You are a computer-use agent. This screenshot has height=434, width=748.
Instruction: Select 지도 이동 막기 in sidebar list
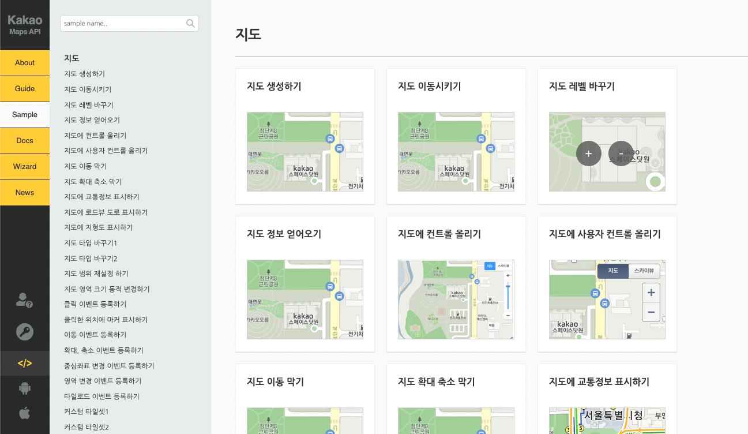85,166
